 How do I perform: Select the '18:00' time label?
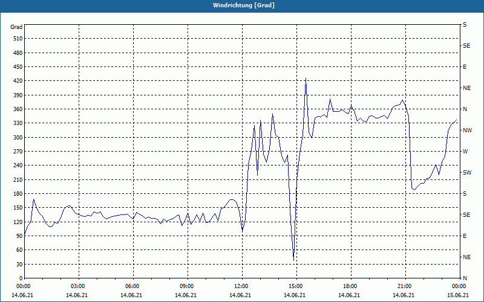(351, 286)
